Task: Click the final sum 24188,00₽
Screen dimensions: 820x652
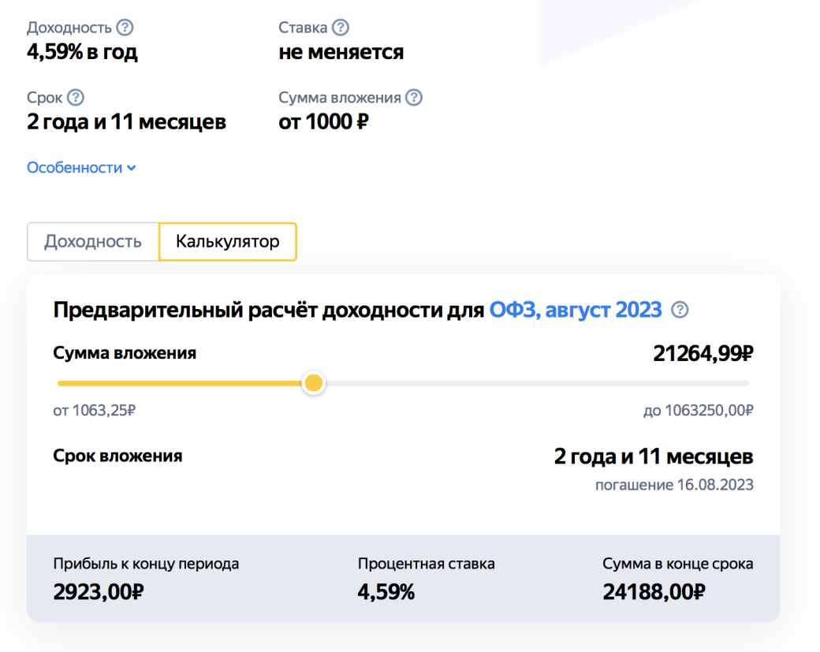Action: coord(654,592)
